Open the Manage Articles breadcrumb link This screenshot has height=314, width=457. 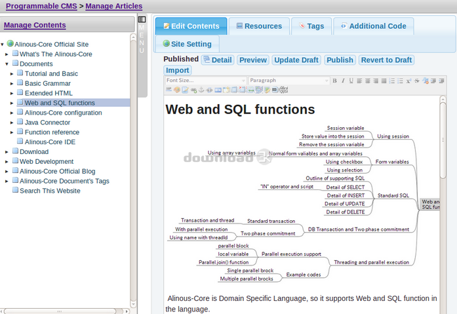tap(114, 6)
